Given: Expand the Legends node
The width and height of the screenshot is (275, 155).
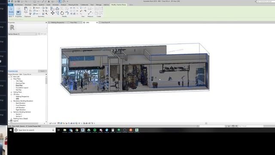Looking at the screenshot, I should click(9, 121).
